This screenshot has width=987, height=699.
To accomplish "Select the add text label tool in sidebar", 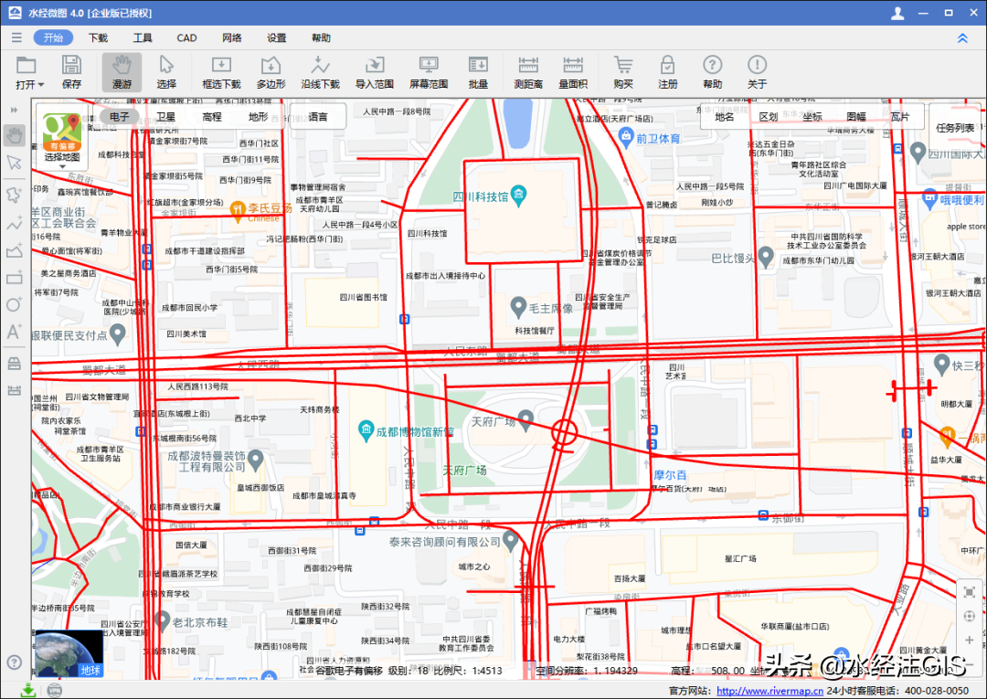I will click(14, 332).
